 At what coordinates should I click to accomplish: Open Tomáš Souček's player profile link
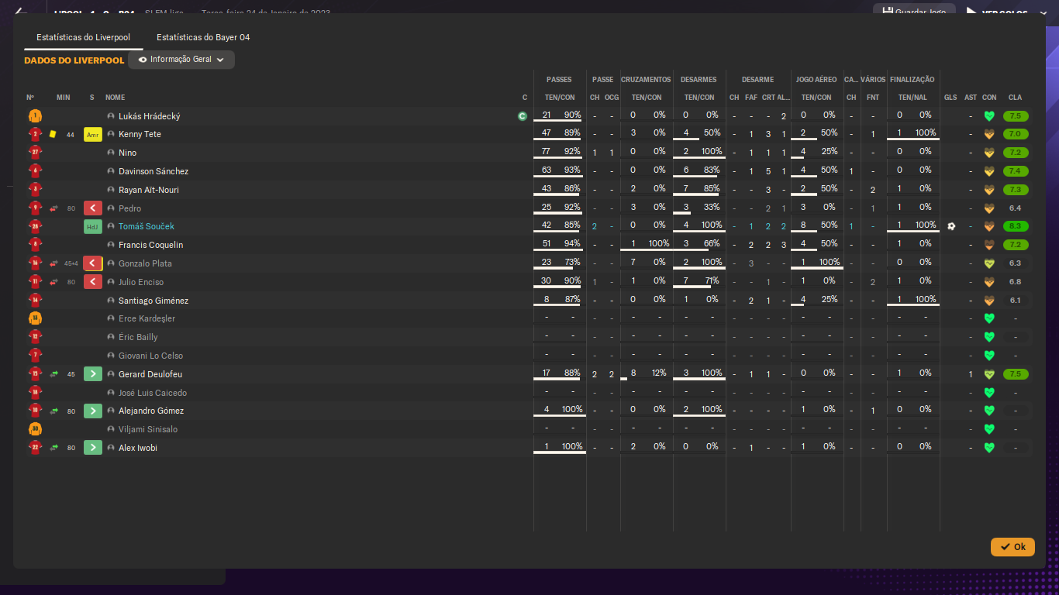[x=147, y=227]
